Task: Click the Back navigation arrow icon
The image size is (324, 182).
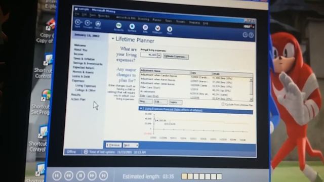Action: tap(78, 22)
